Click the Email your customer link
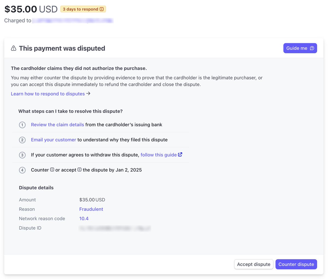The image size is (328, 279). point(54,140)
